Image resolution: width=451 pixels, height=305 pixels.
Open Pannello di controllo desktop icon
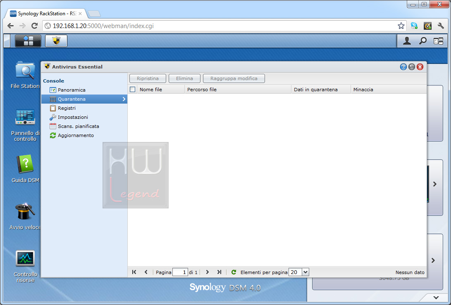click(25, 125)
